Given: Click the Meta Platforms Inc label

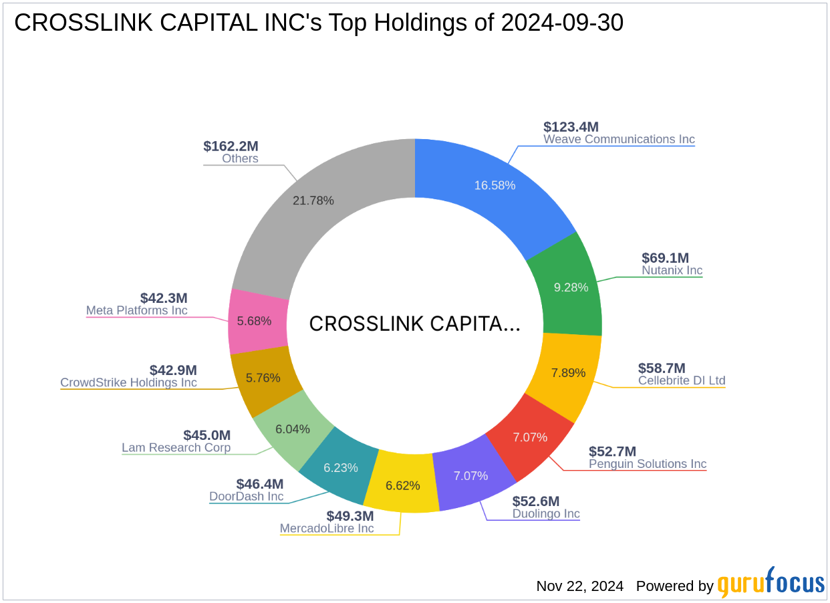Looking at the screenshot, I should [137, 311].
